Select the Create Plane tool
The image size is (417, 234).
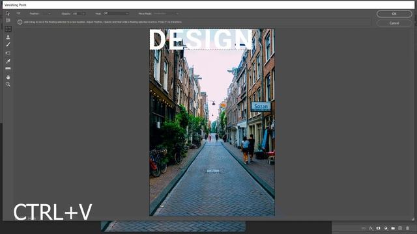pos(8,20)
